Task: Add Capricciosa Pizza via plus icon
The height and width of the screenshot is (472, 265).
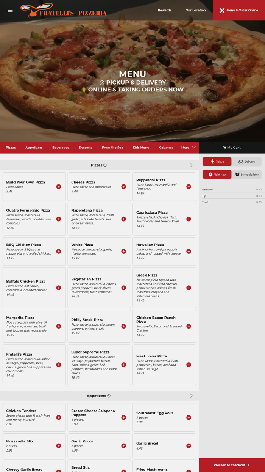Action: coord(189,219)
